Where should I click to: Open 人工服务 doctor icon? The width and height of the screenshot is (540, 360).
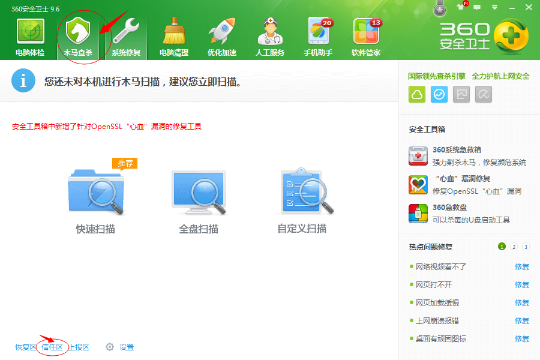[270, 33]
